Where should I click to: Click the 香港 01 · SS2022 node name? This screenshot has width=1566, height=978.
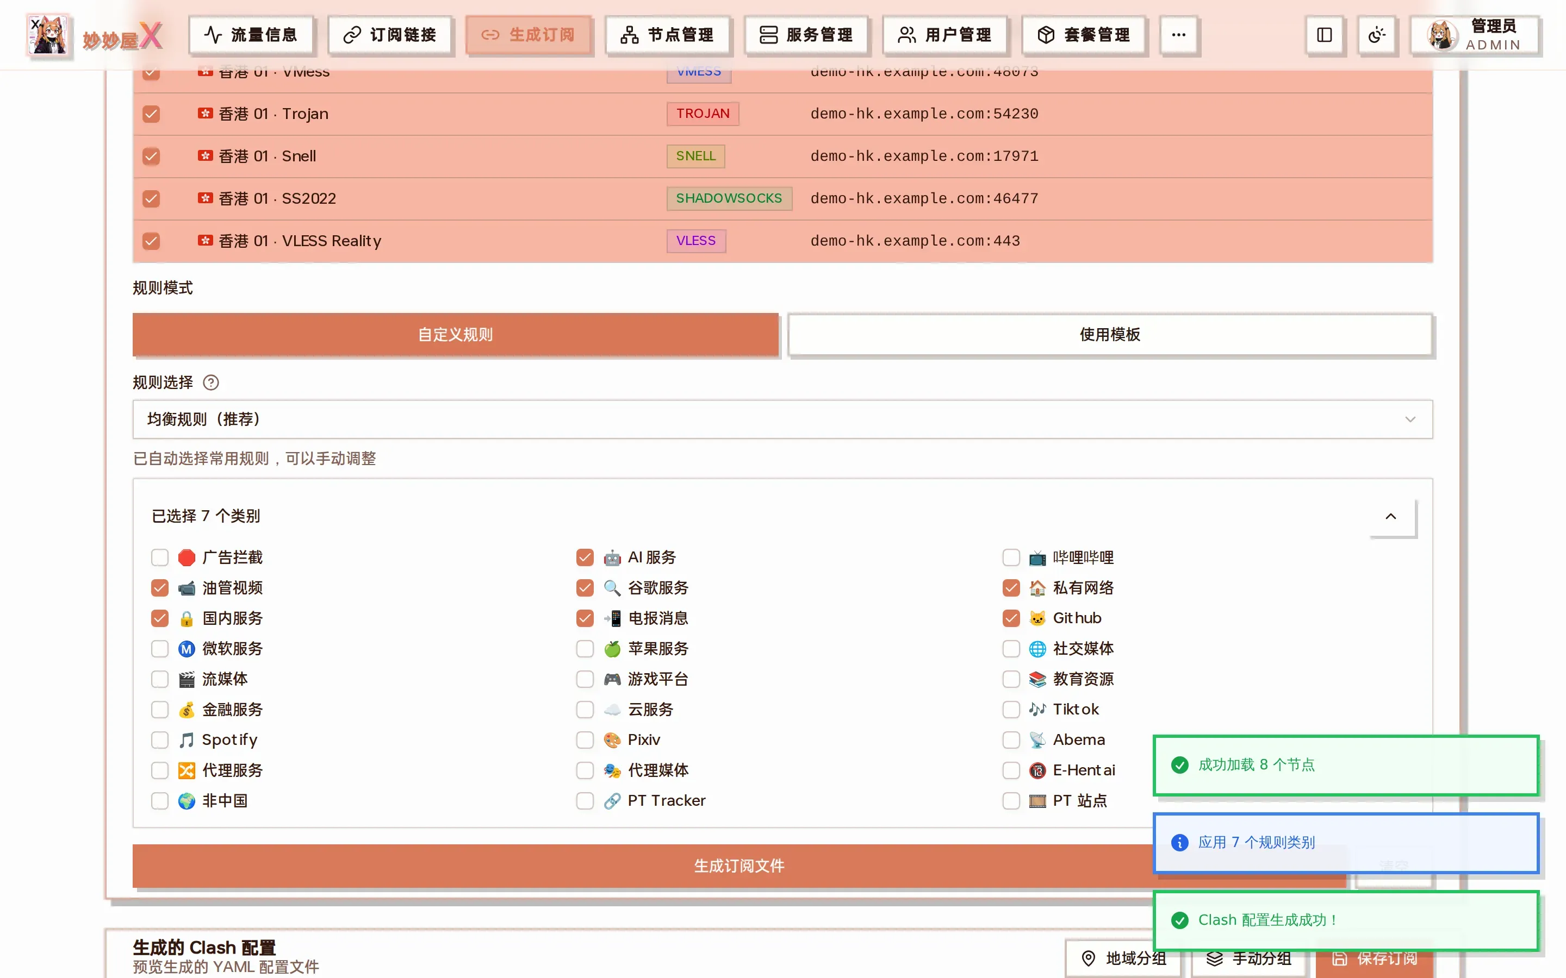[x=277, y=198]
